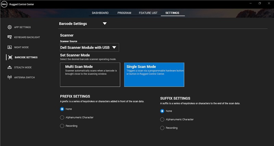
Task: Switch to the PROGRAM tab
Action: (124, 13)
